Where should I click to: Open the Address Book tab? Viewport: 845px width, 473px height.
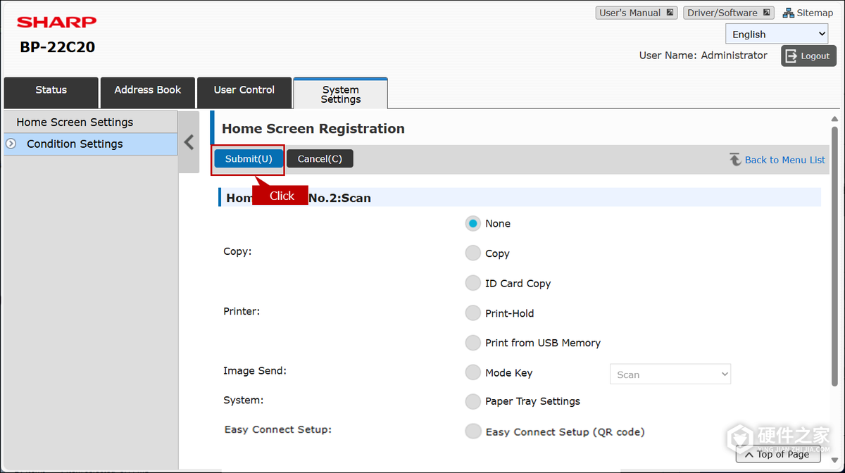pos(148,92)
